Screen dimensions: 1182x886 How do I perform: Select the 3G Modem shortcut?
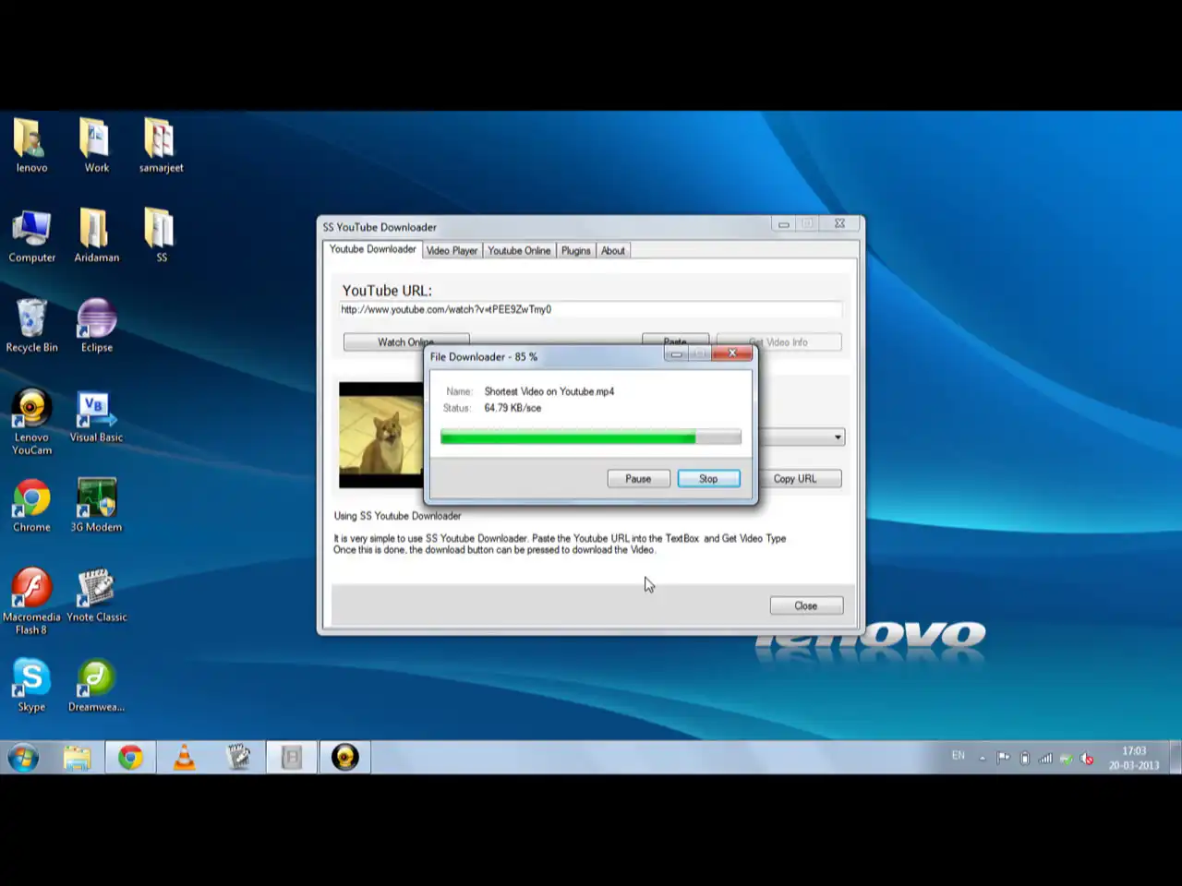[96, 505]
